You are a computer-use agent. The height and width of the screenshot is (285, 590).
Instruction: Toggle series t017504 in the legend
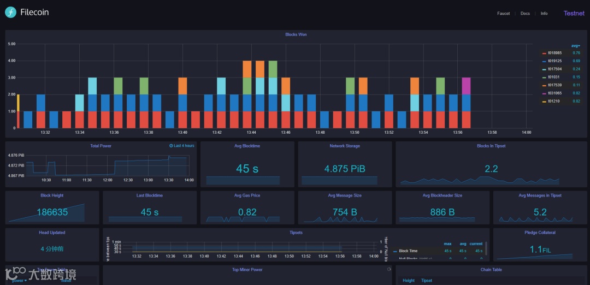pos(555,69)
